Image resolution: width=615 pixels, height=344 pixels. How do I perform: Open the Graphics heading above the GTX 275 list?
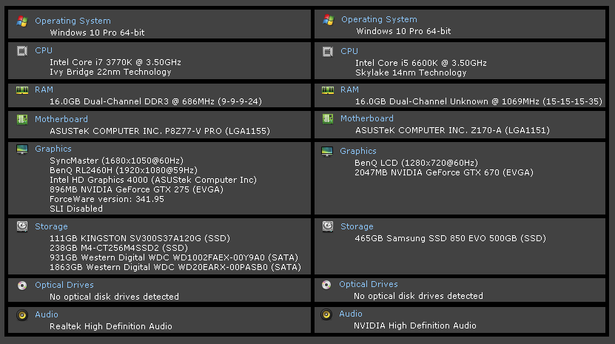[53, 149]
